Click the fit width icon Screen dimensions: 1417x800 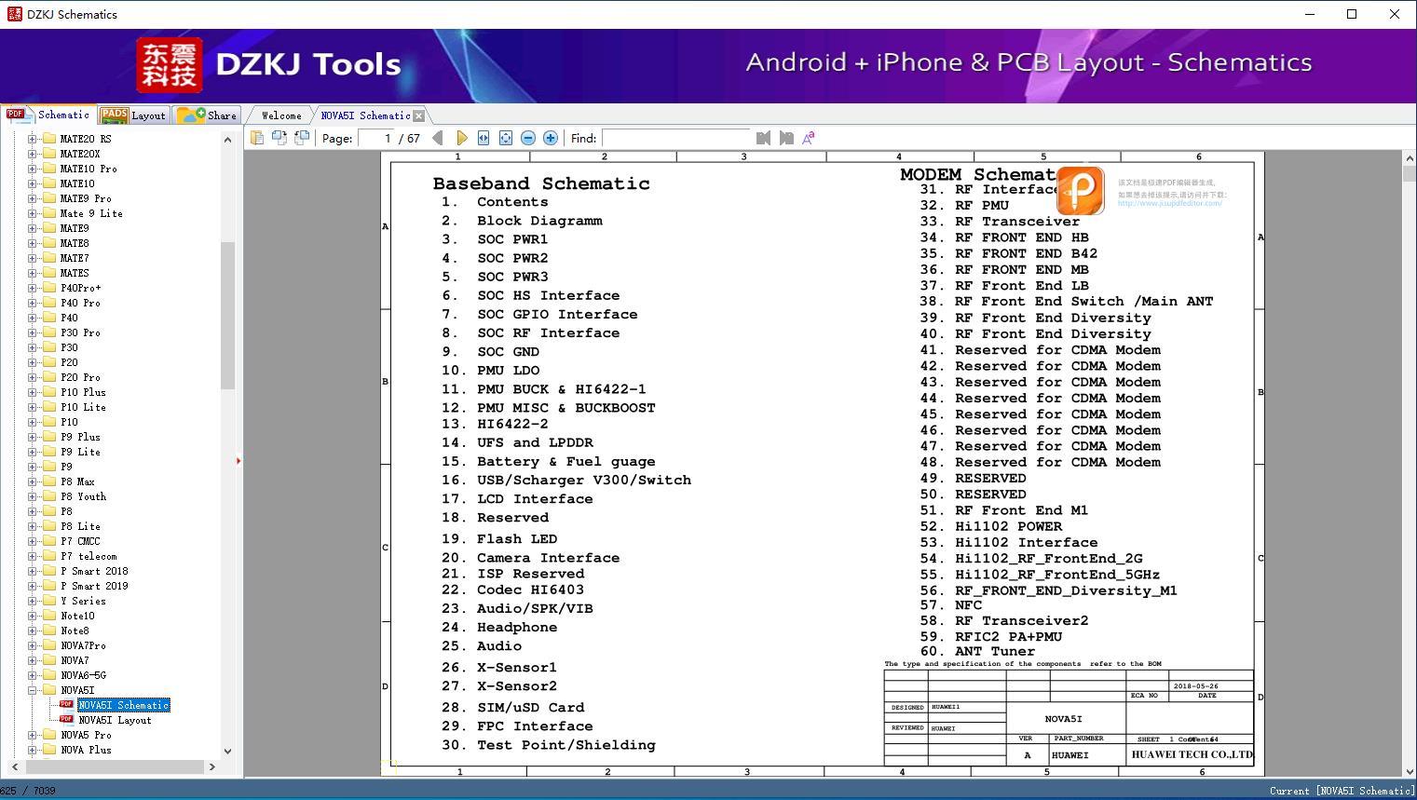(x=484, y=138)
